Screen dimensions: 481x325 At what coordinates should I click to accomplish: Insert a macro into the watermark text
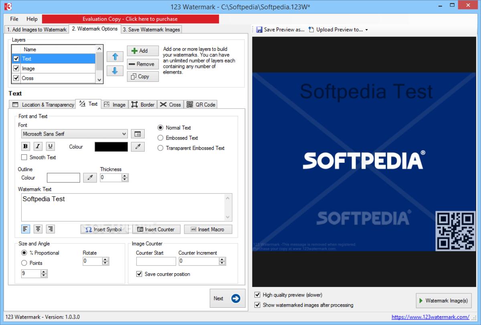click(x=208, y=229)
